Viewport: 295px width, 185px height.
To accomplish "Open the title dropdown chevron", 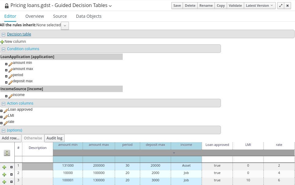I will [110, 6].
